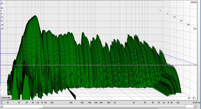Click the horizontal scrollbar left arrow
Viewport: 201px width, 109px height.
point(2,106)
